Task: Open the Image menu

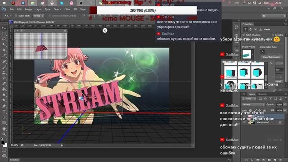Action: (28, 9)
